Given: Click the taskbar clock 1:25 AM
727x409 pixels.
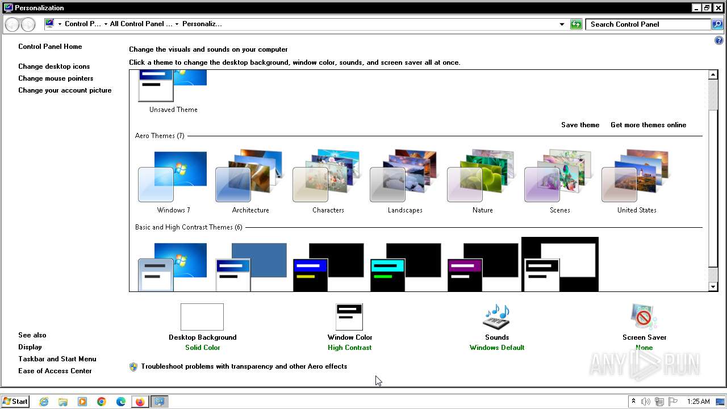Looking at the screenshot, I should coord(699,402).
